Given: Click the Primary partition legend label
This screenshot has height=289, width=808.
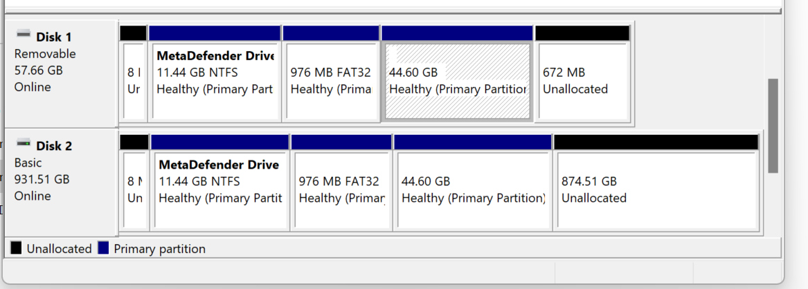Looking at the screenshot, I should pos(160,249).
